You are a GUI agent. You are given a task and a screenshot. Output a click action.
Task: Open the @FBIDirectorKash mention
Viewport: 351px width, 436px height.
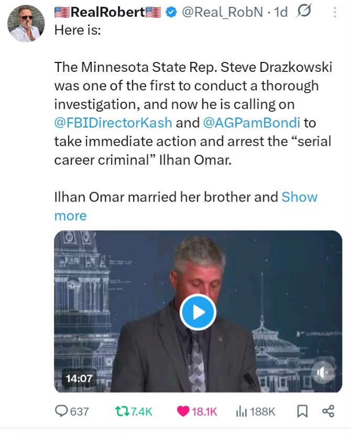tap(113, 122)
